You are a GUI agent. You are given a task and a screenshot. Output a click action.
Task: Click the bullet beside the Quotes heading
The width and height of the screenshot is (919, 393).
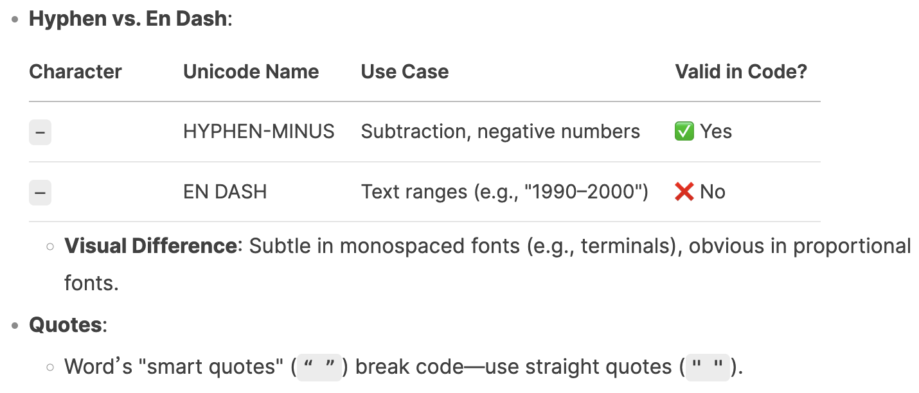(x=15, y=326)
